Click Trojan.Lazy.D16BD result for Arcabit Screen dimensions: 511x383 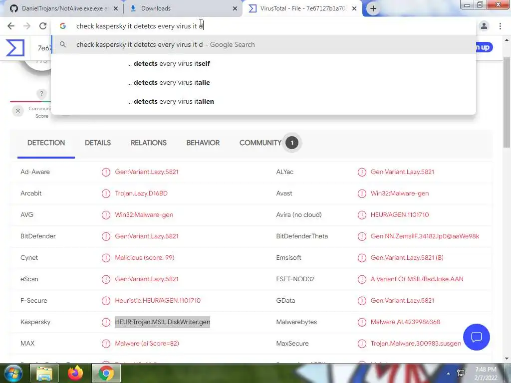pos(141,193)
